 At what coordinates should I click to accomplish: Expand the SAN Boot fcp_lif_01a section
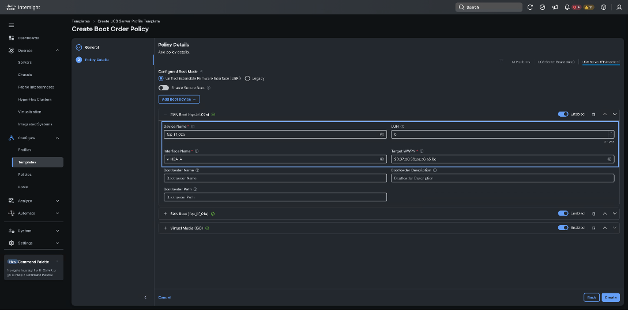point(165,214)
